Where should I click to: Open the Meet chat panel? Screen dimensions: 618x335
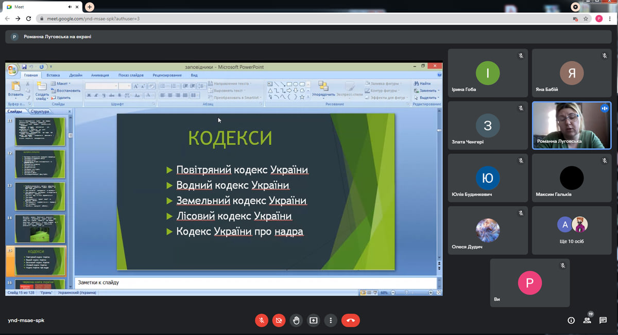[x=603, y=320]
